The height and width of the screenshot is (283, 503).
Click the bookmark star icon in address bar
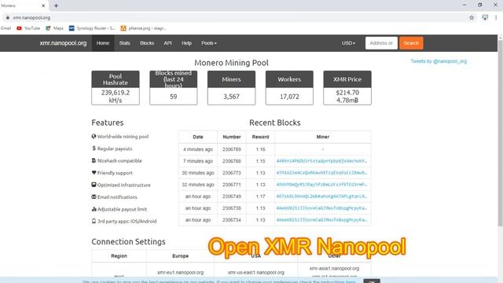472,17
